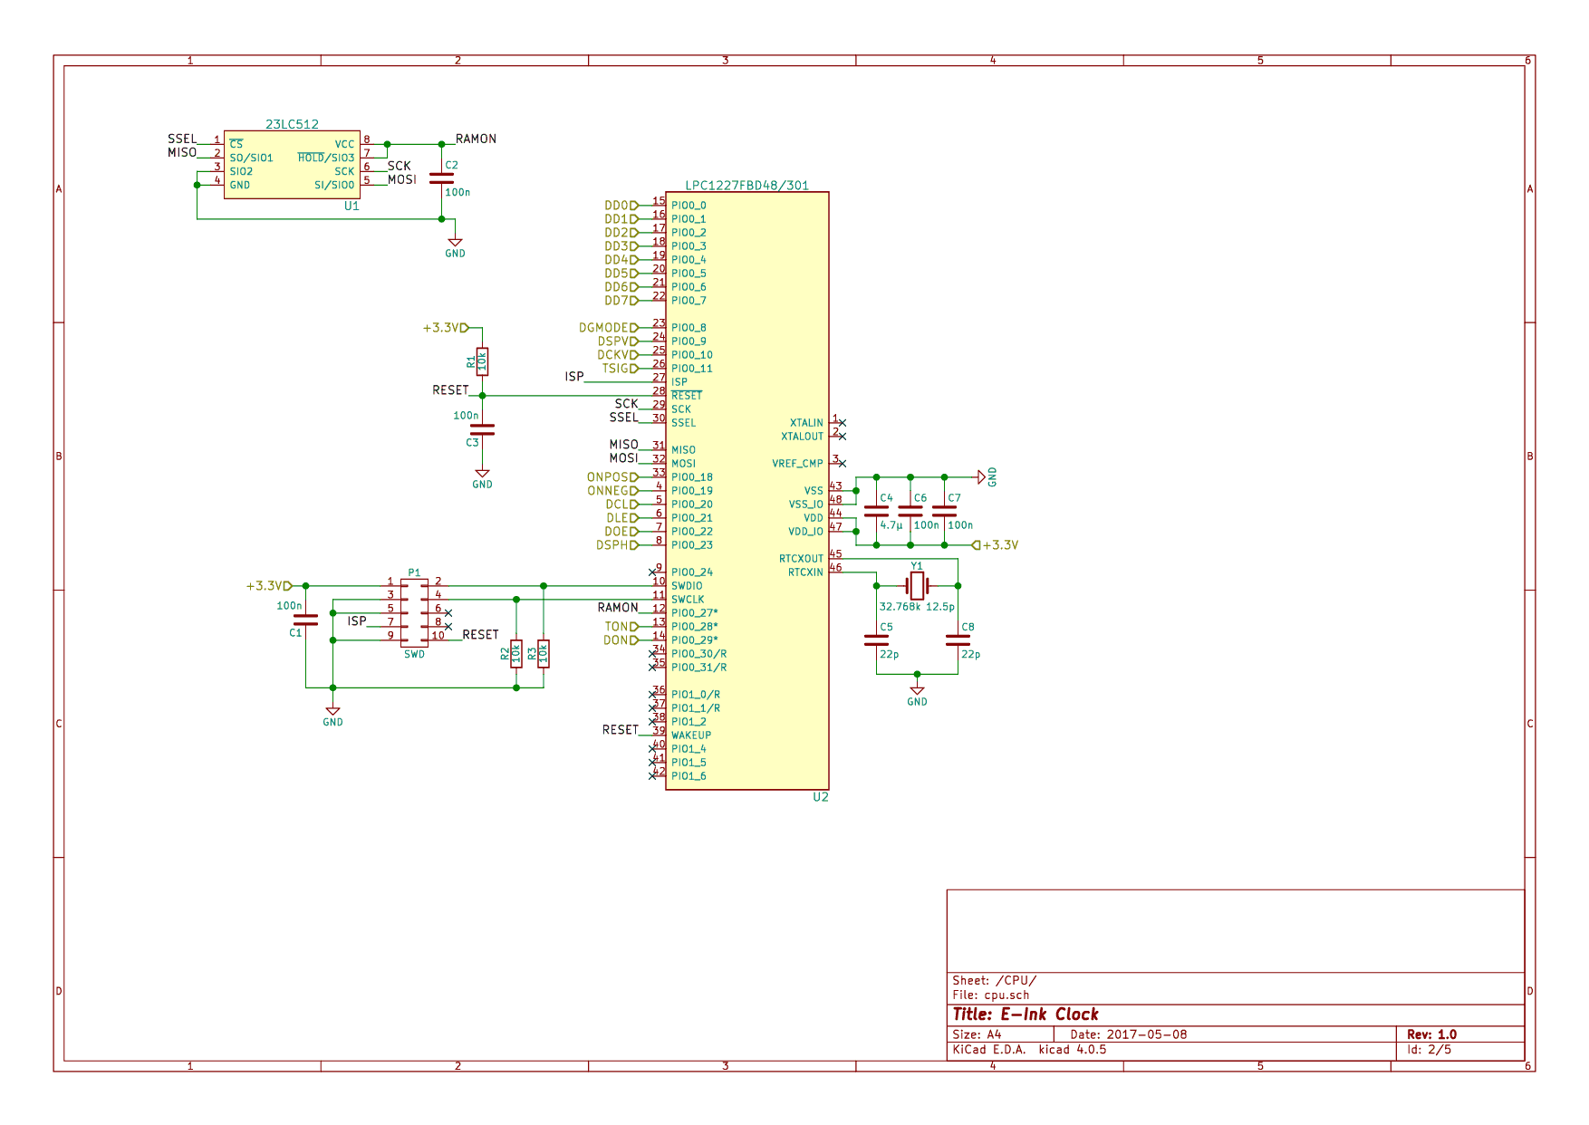Click the RTCXIN pin name on U2
The width and height of the screenshot is (1589, 1125).
(805, 572)
